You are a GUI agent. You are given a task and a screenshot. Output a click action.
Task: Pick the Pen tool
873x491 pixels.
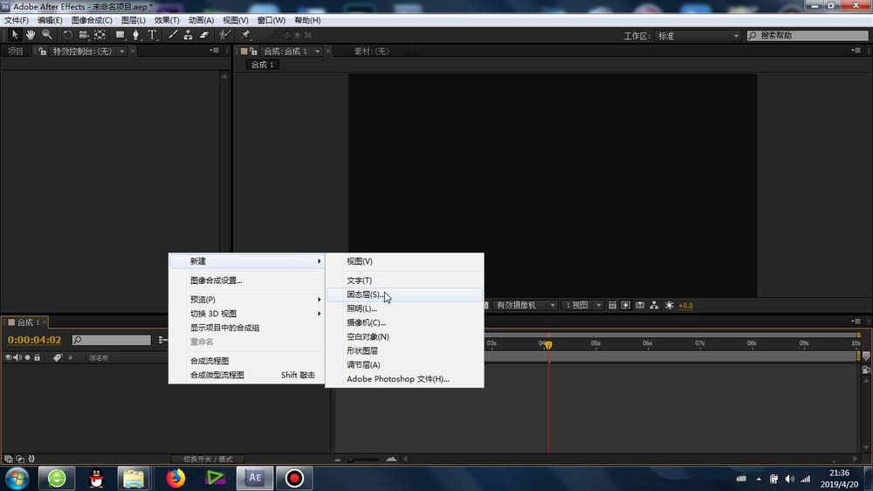tap(135, 35)
